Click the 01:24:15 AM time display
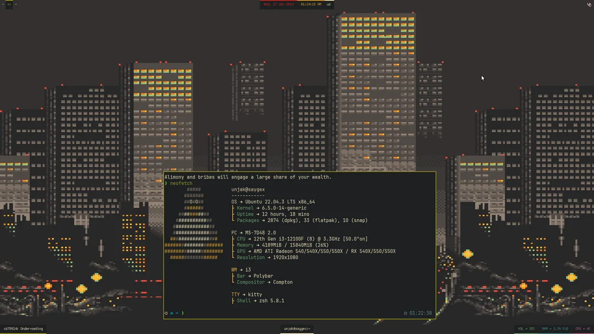 point(310,4)
